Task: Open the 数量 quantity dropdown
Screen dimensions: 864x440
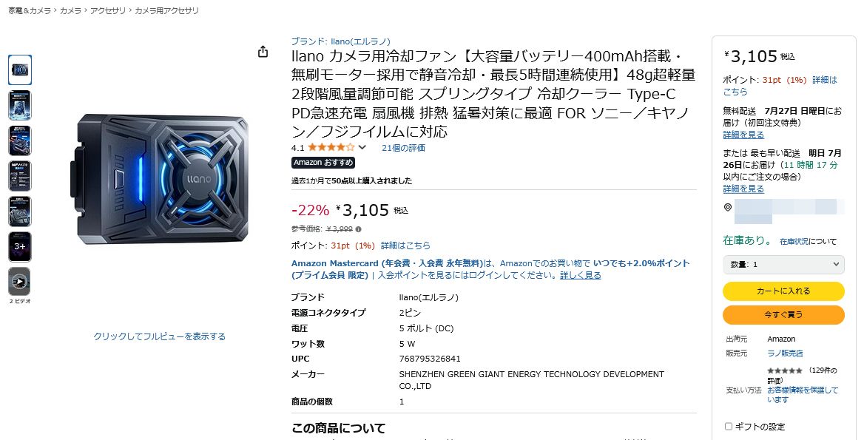Action: pyautogui.click(x=783, y=265)
